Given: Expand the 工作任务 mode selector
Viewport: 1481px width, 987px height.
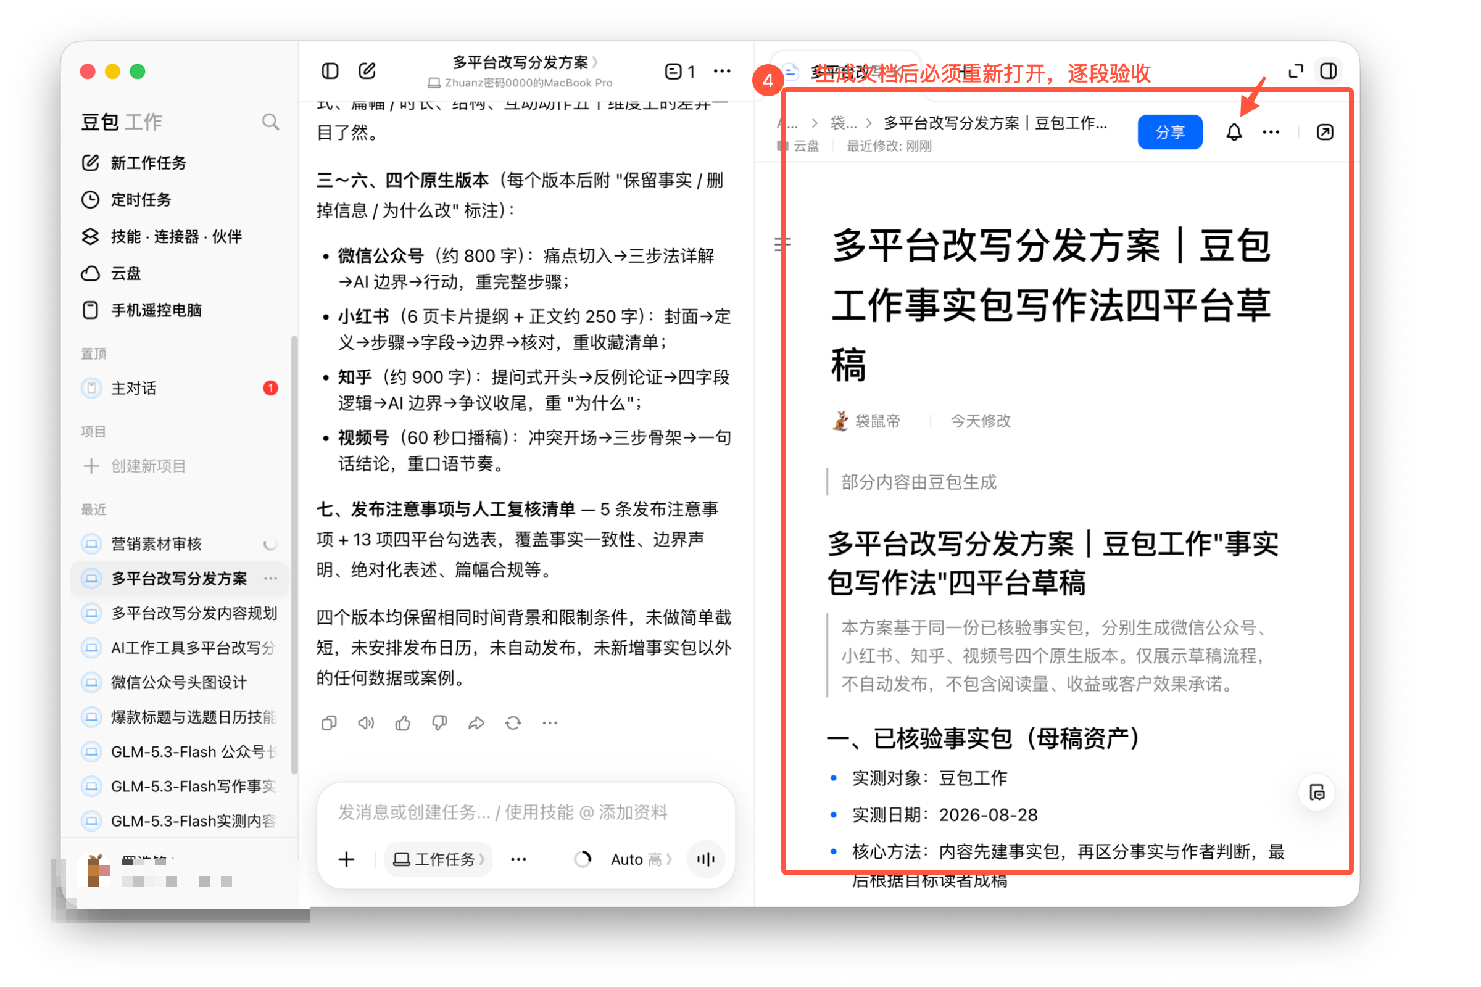Looking at the screenshot, I should click(438, 859).
